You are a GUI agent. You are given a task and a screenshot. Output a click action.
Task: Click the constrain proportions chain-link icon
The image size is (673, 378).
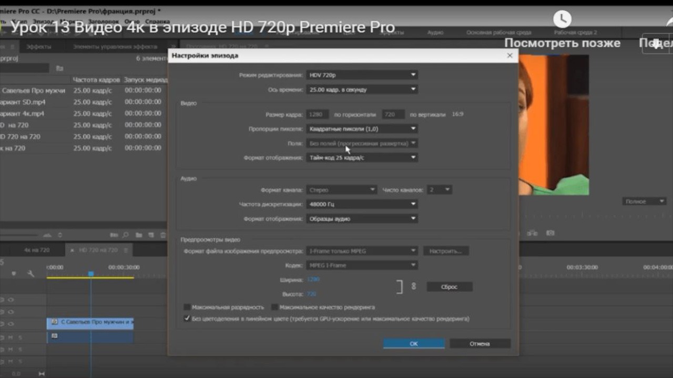(413, 287)
